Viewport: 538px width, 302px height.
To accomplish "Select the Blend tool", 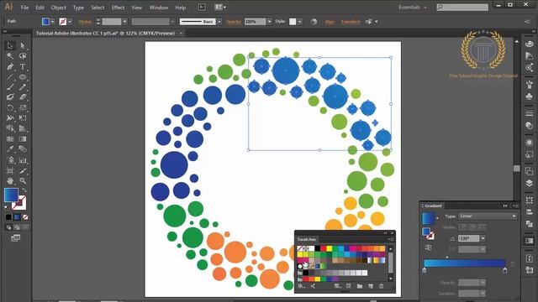I will [x=23, y=149].
